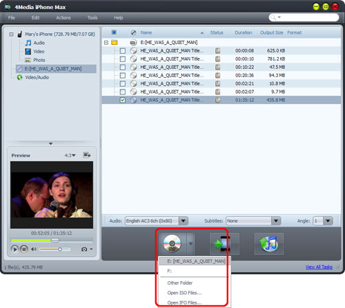This screenshot has height=308, width=345.
Task: Click the yellow folder icon of DVD root
Action: [x=115, y=42]
